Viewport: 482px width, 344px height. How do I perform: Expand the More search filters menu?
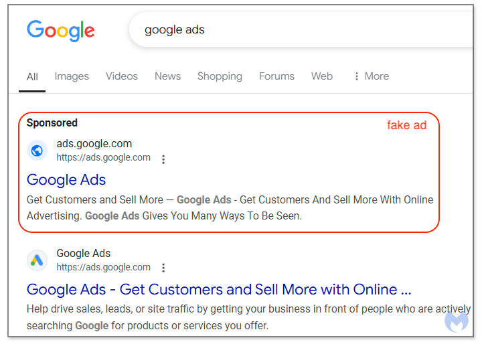371,76
